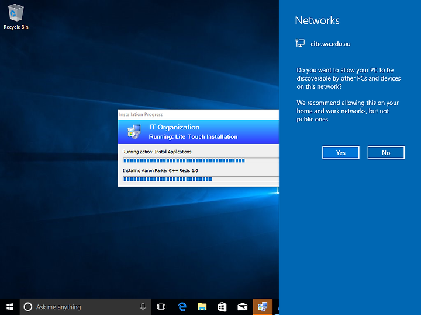Click the Aaron Parker C++ Redis progress bar
Viewport: 421px width, 315px height.
coord(201,179)
